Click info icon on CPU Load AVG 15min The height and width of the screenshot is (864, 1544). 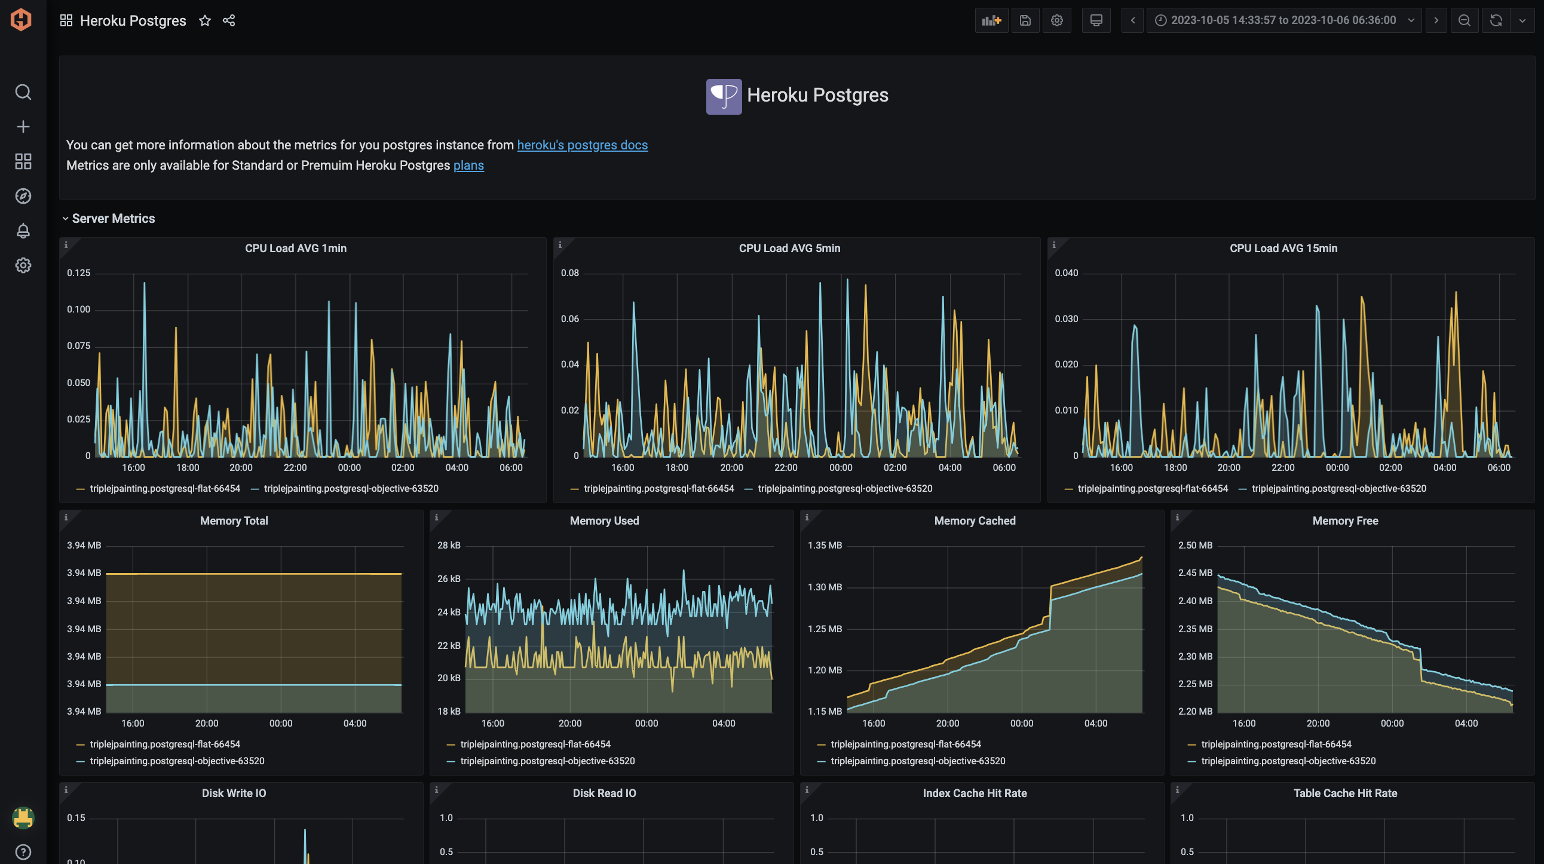point(1053,244)
